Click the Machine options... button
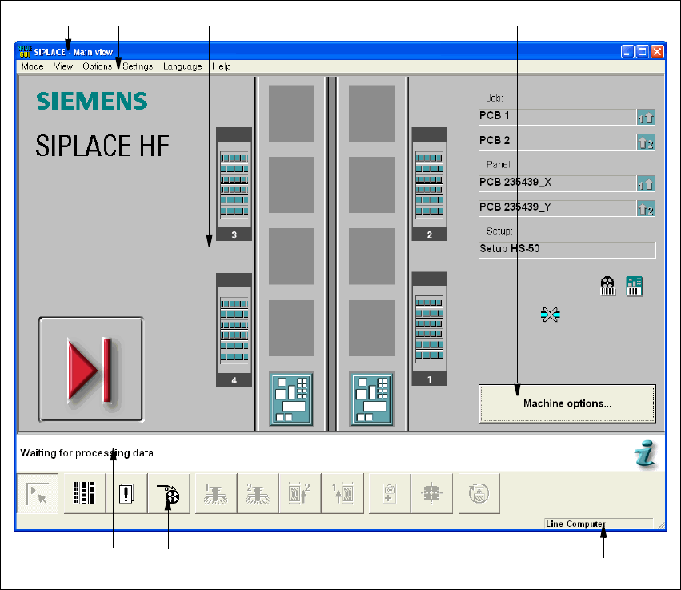 (567, 404)
